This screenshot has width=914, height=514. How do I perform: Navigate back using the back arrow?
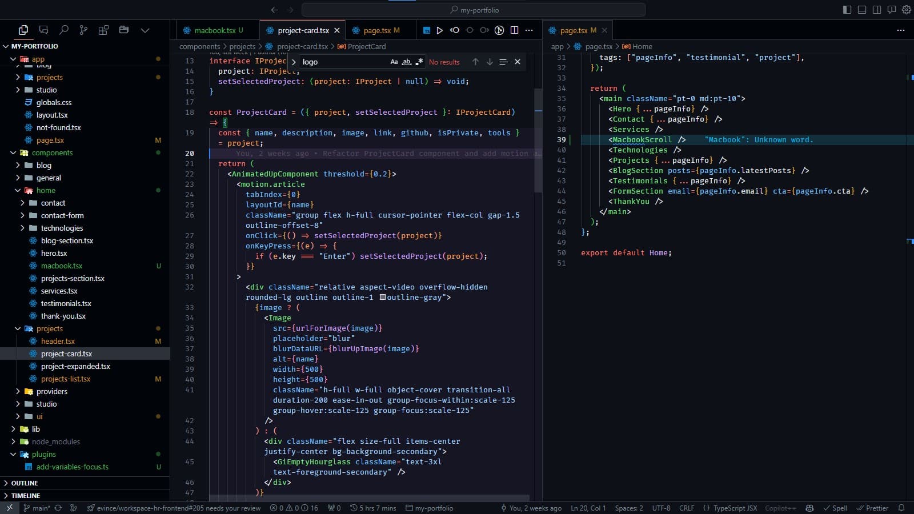coord(275,10)
